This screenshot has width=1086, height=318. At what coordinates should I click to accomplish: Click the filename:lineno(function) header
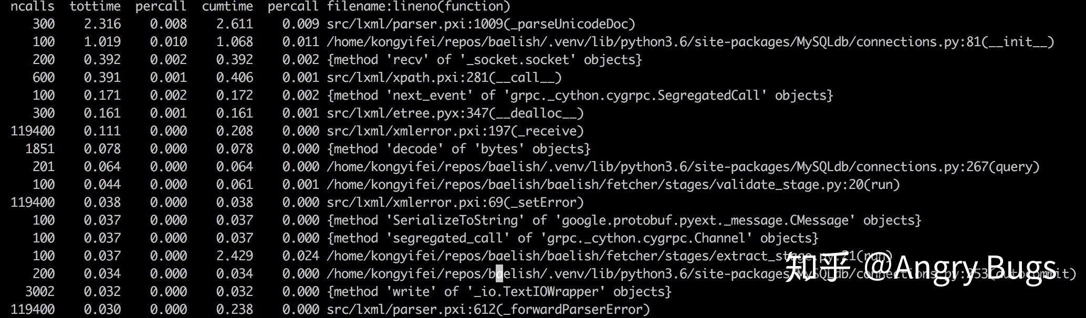pyautogui.click(x=419, y=6)
